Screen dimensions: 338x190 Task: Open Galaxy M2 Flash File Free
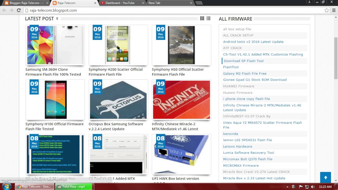pos(245,73)
